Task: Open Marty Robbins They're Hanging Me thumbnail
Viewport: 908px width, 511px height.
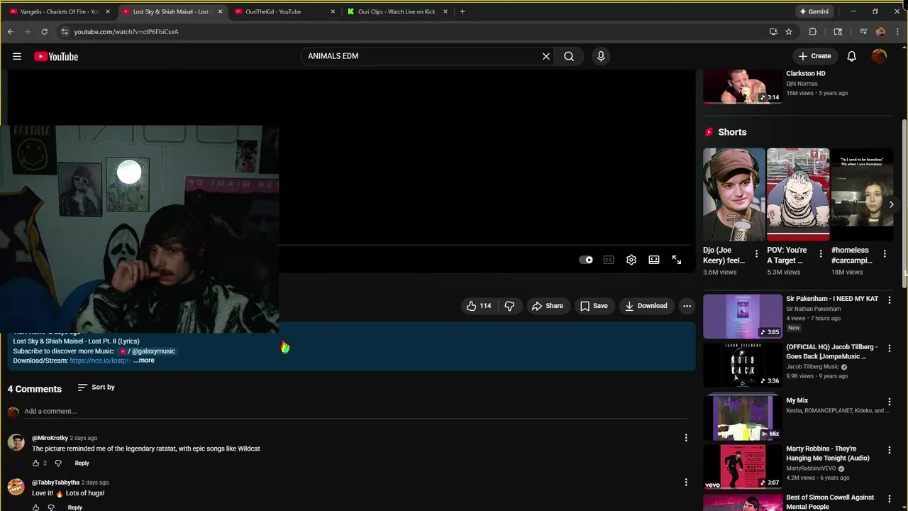Action: (743, 466)
